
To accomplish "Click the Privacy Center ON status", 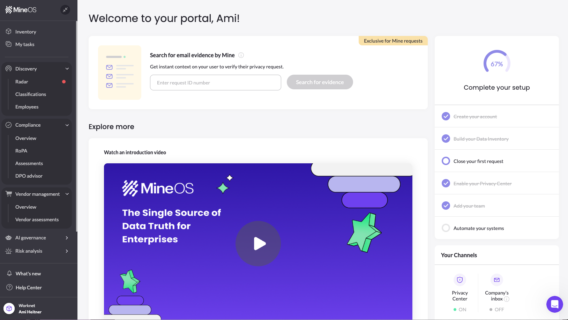I will tap(460, 310).
